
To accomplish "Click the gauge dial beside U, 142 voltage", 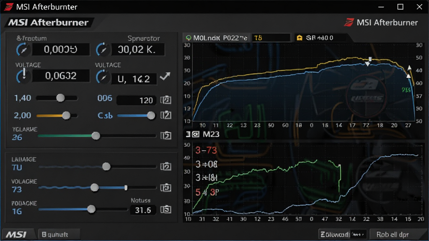I will pos(103,77).
